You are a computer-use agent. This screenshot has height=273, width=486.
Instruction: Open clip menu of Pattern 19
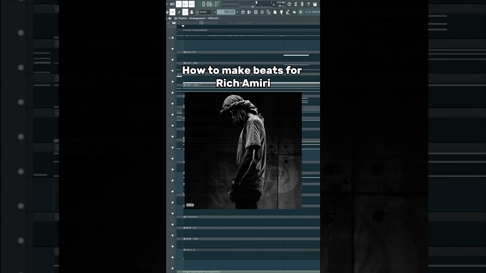tap(184, 250)
